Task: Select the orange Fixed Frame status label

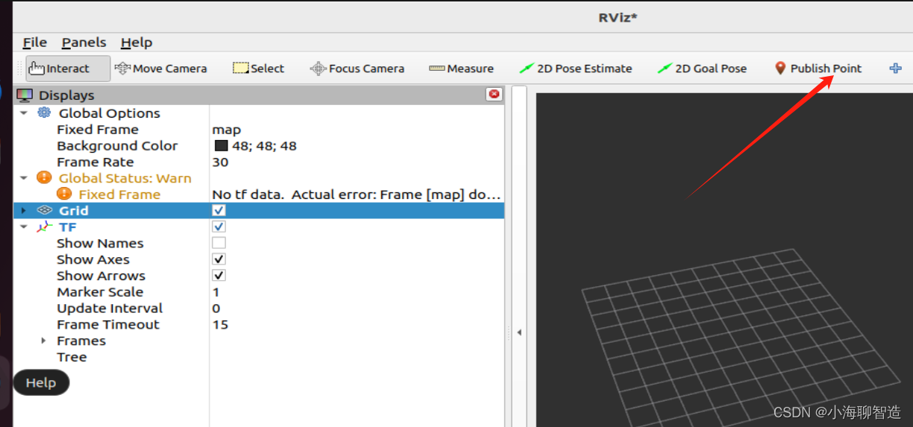Action: (119, 194)
